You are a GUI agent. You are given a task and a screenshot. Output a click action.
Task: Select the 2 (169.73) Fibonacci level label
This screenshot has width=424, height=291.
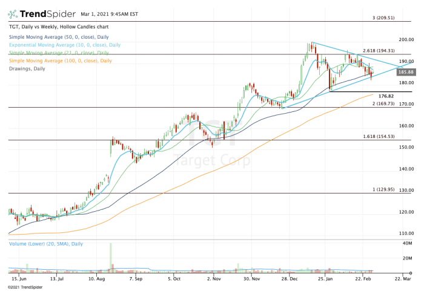pos(383,104)
